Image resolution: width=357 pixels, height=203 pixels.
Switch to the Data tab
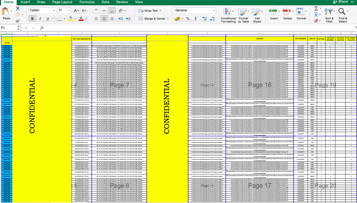pyautogui.click(x=105, y=2)
